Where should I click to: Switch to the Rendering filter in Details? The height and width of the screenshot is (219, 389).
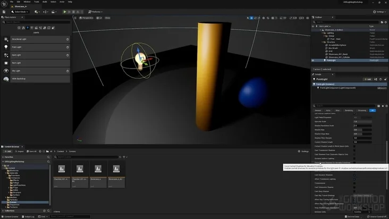pos(349,111)
